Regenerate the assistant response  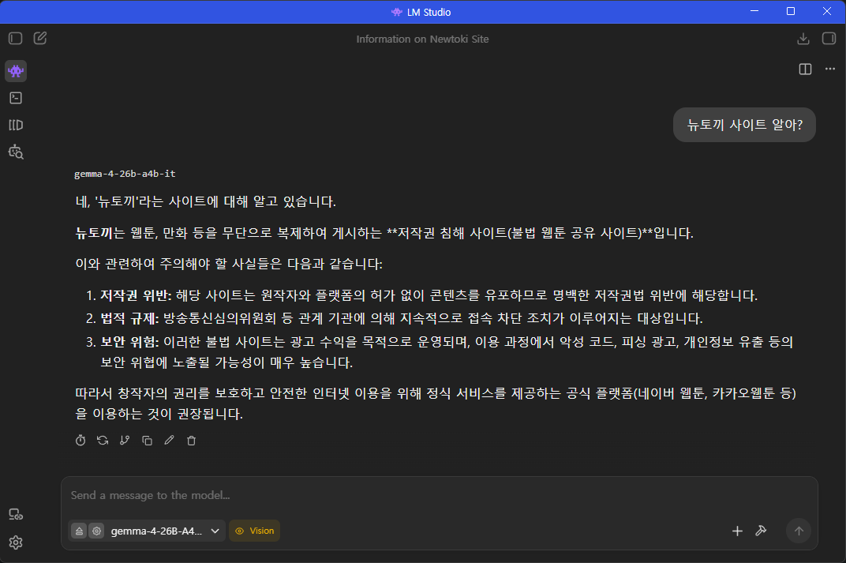coord(103,441)
